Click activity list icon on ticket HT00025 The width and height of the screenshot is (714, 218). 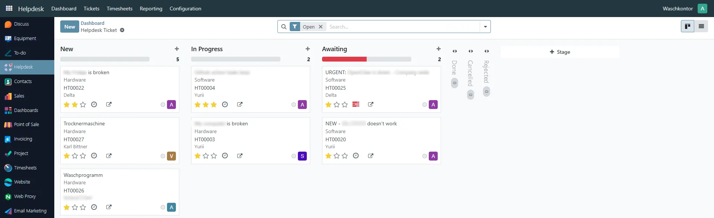click(356, 105)
